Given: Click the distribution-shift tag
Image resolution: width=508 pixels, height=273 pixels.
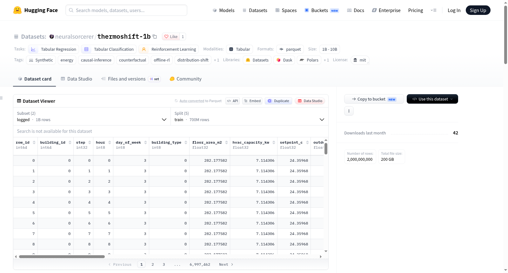Looking at the screenshot, I should (193, 60).
